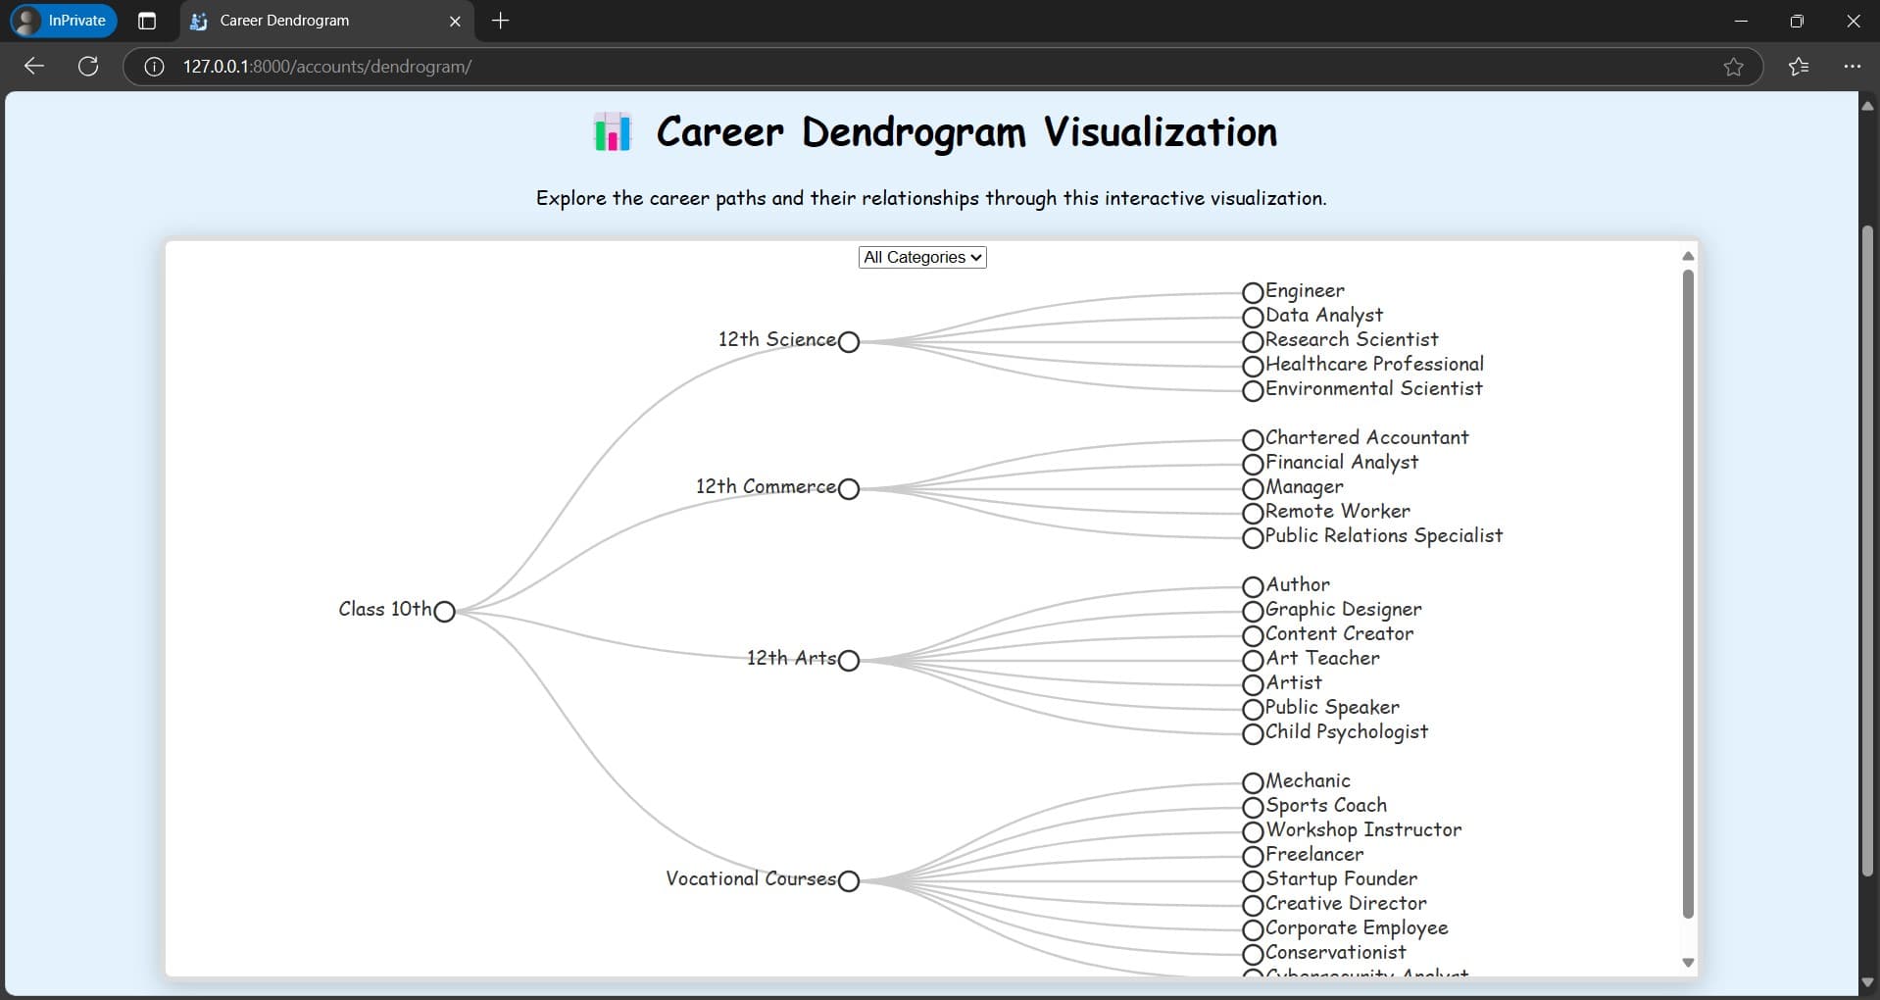Viewport: 1880px width, 1000px height.
Task: Select the Manager career node
Action: 1253,489
